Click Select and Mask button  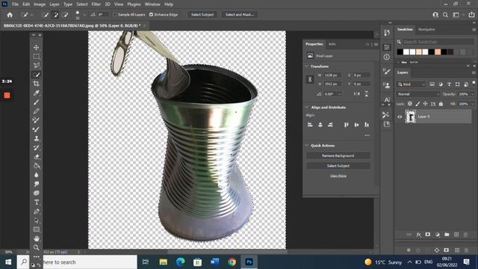[240, 15]
